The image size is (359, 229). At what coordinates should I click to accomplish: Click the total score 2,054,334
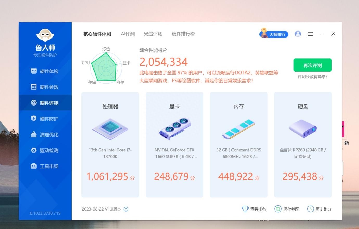[x=163, y=62]
